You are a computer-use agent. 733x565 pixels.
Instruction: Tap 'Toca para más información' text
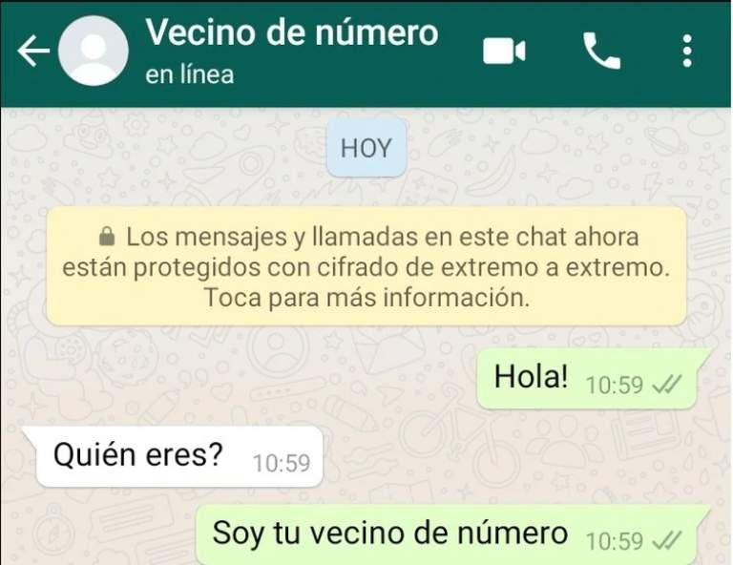click(x=366, y=297)
